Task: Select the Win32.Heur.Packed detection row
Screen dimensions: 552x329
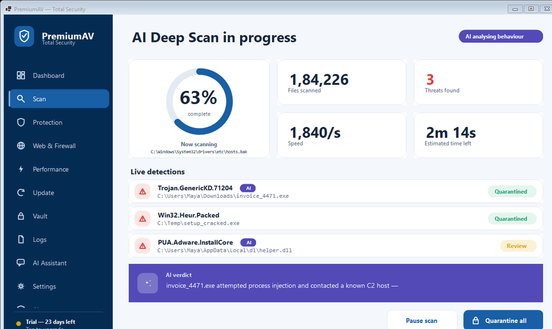Action: [336, 219]
